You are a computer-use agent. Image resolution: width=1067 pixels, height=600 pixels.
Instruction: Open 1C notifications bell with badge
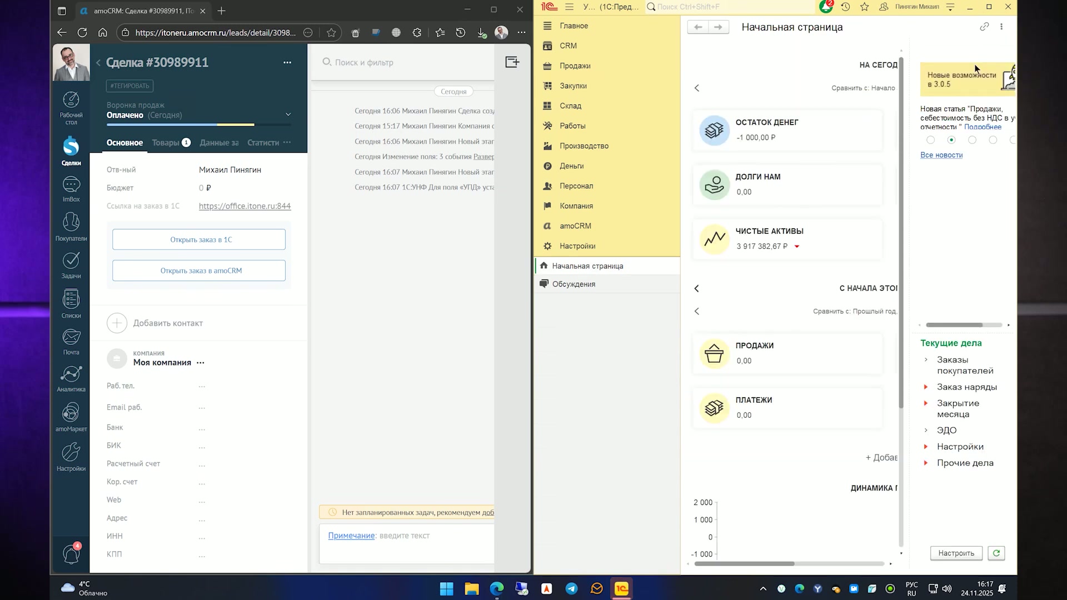[x=826, y=7]
